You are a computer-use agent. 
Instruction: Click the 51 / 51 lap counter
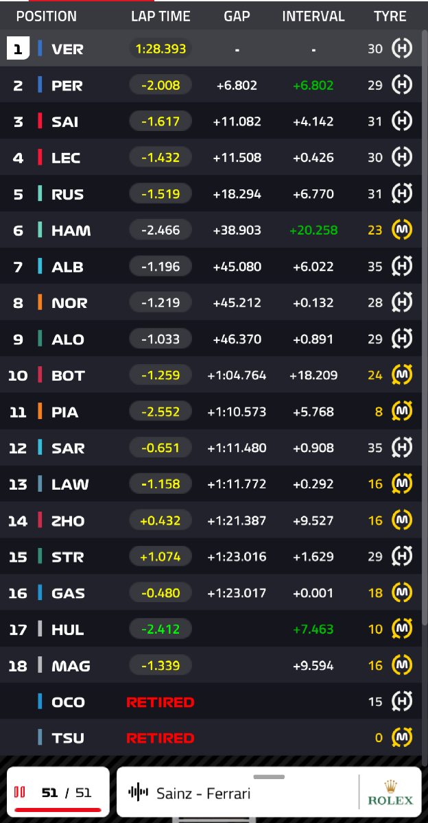[66, 792]
